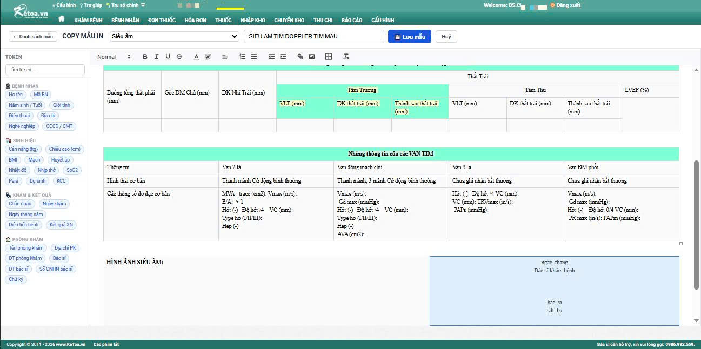Open the KHÁM BỆNH menu
The image size is (701, 349).
[89, 20]
